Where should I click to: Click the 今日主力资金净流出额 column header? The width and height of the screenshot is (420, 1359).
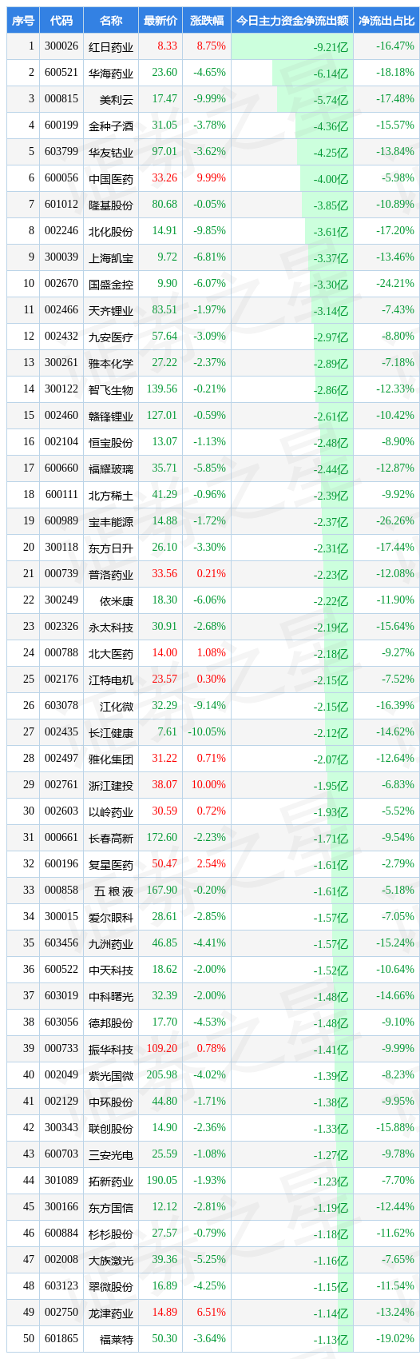(x=292, y=21)
